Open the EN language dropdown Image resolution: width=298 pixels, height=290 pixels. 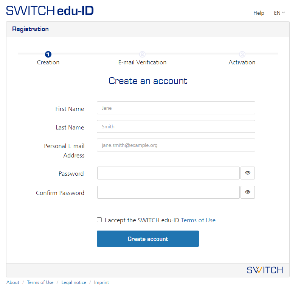click(279, 13)
